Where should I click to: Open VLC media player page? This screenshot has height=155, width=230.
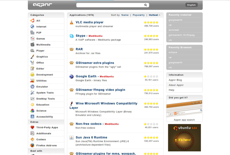pyautogui.click(x=89, y=22)
